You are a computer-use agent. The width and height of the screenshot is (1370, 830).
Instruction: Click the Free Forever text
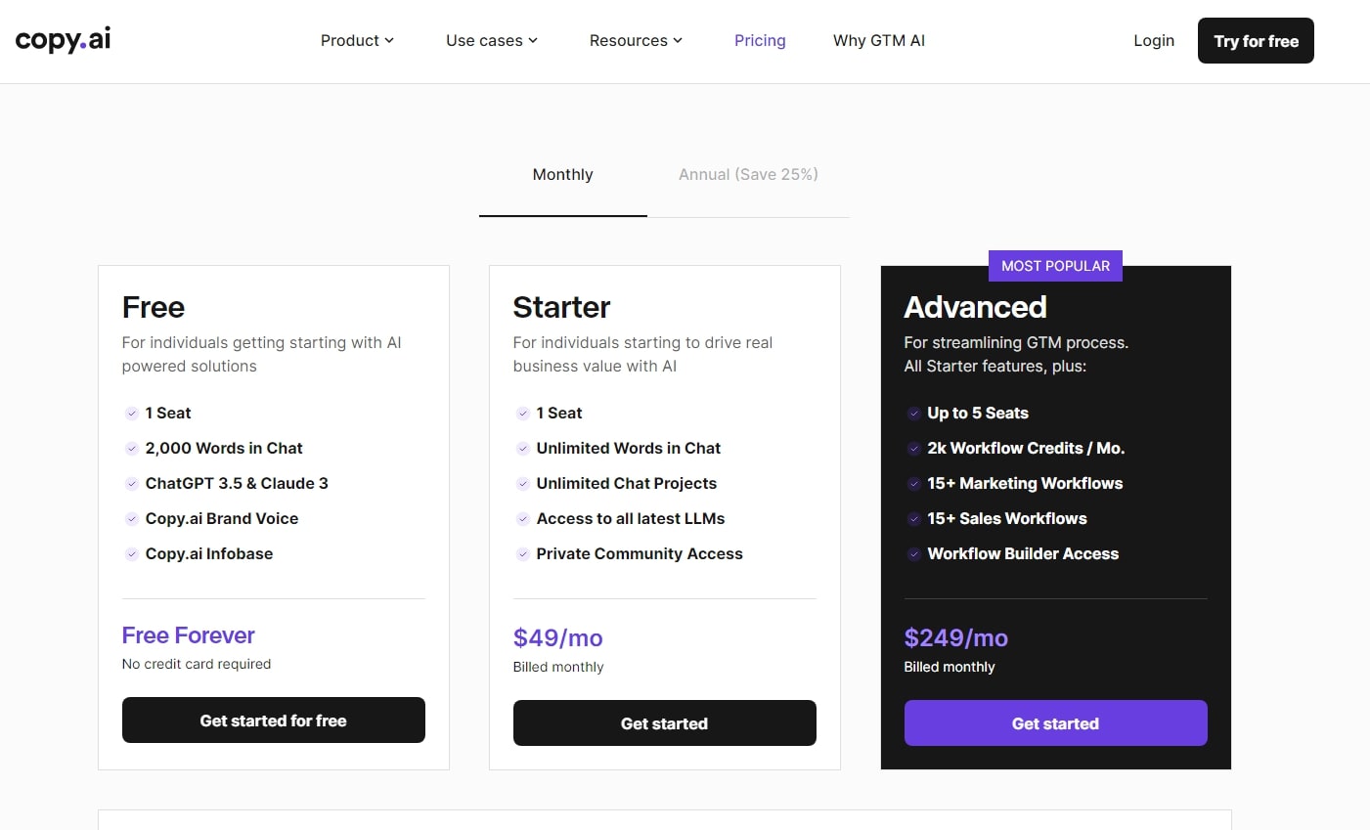click(x=189, y=635)
